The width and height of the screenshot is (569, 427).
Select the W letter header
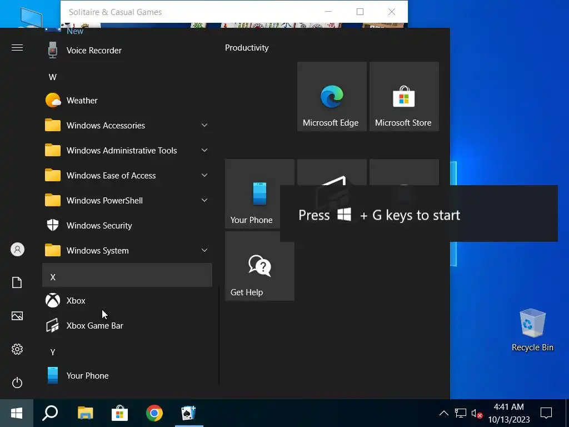127,77
